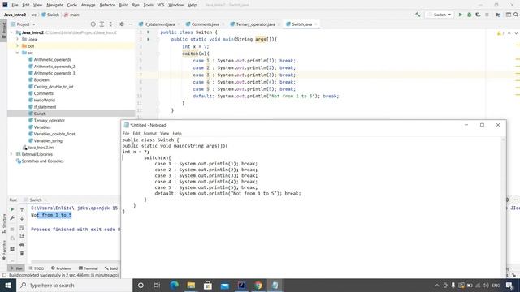Open the Refactor menu
520x292 pixels.
(107, 6)
